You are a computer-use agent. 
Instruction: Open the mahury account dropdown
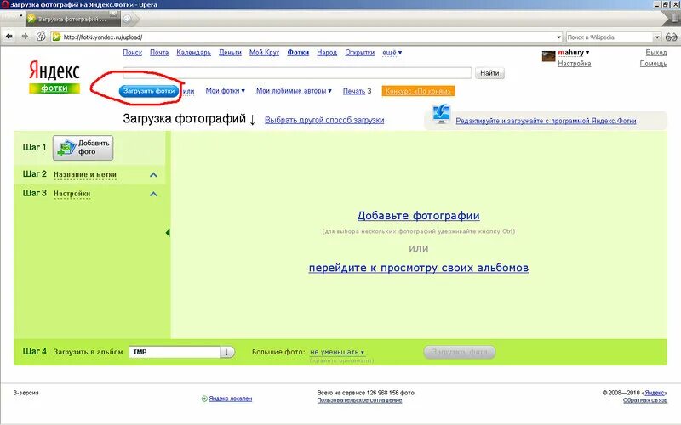(587, 53)
